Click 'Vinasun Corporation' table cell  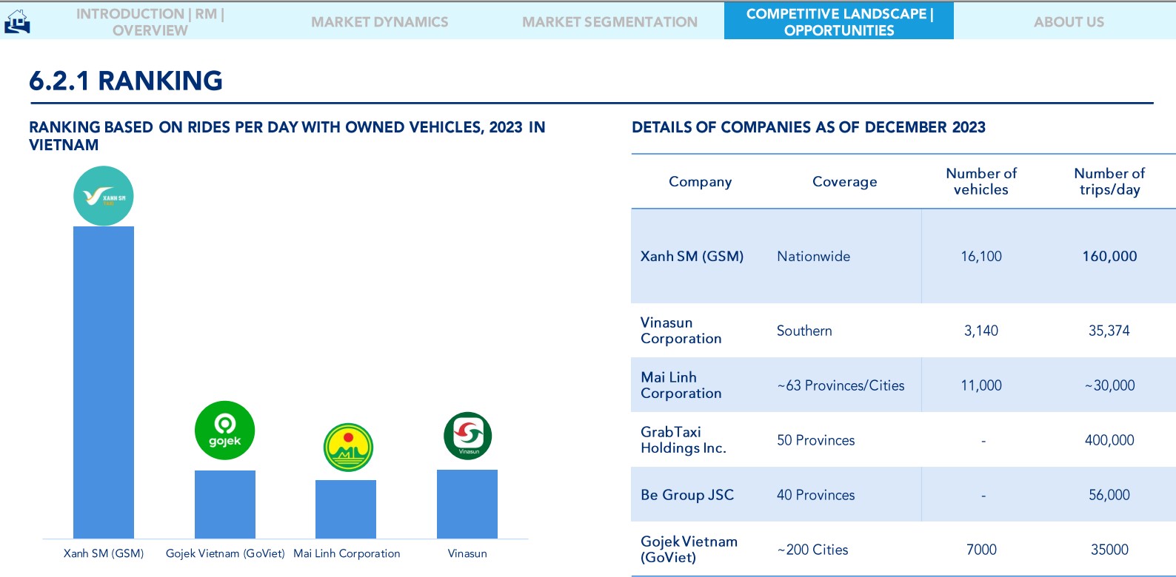point(681,331)
